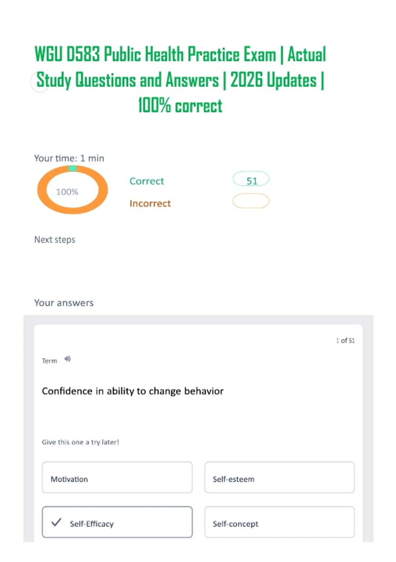
Task: Open the Your answers section heading
Action: coord(64,303)
